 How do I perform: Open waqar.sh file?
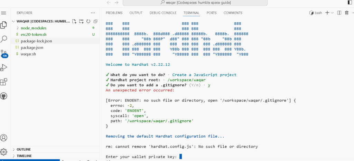click(28, 54)
